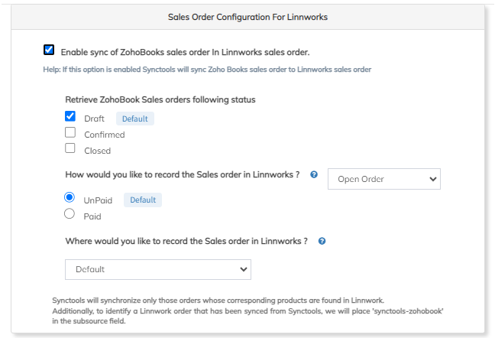Open the Default location dropdown

[x=157, y=269]
